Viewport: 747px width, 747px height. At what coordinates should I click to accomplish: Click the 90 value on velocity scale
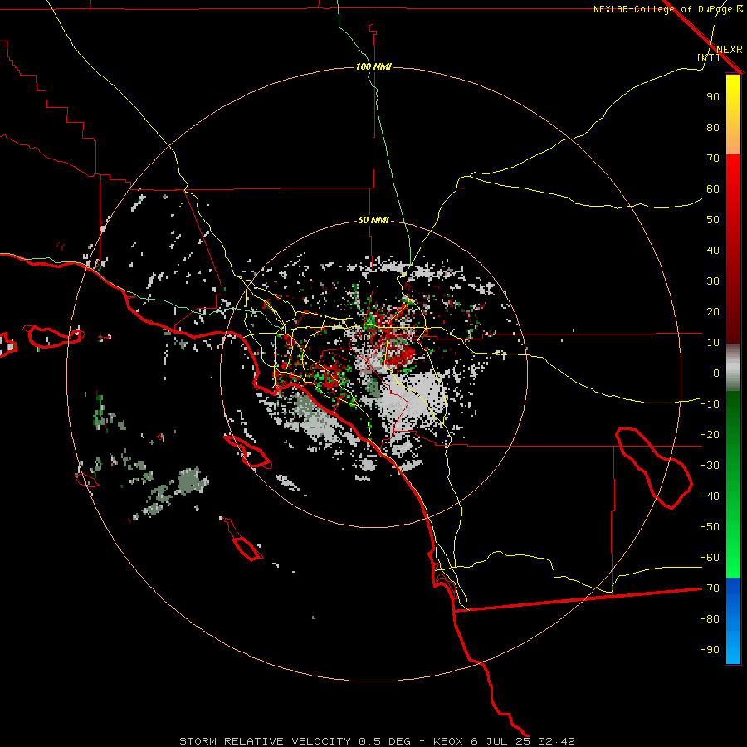(x=713, y=97)
